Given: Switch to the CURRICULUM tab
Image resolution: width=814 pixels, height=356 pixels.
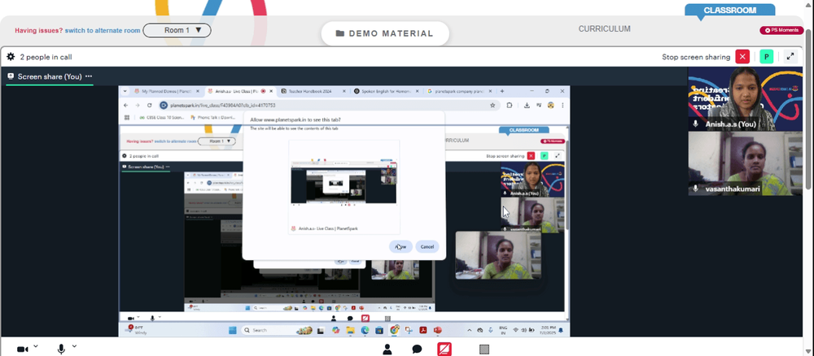Looking at the screenshot, I should 604,29.
